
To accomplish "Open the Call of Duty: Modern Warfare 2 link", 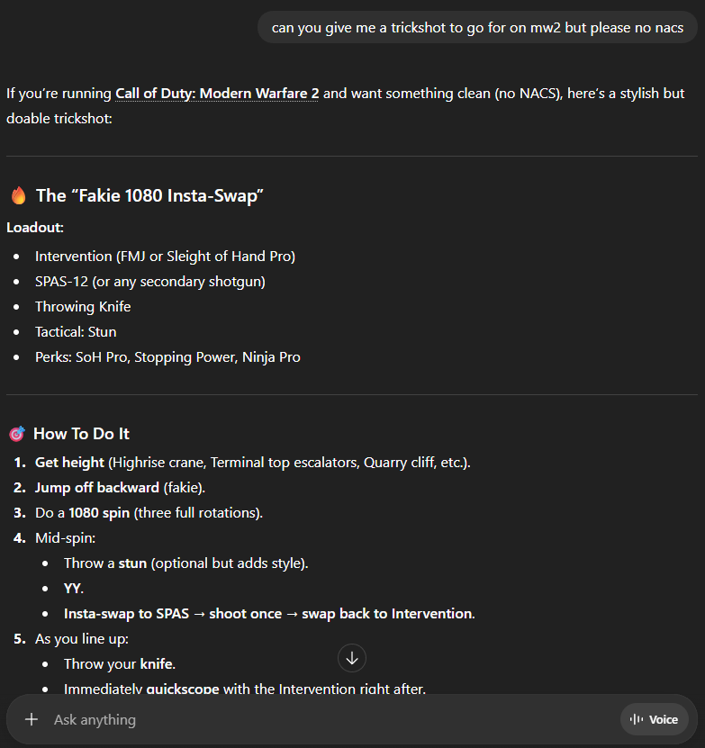I will coord(217,93).
